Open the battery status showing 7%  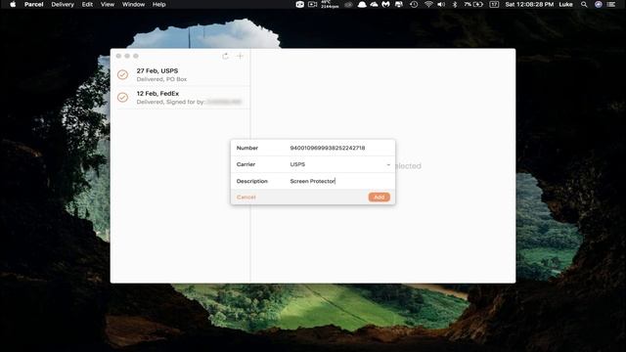(x=473, y=4)
